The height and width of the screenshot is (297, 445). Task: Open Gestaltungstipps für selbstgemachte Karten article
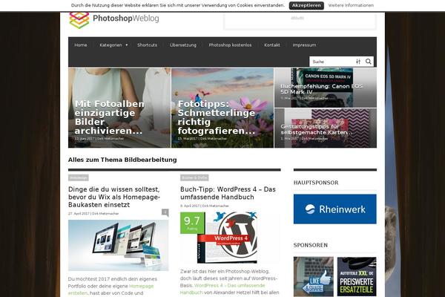tap(317, 130)
